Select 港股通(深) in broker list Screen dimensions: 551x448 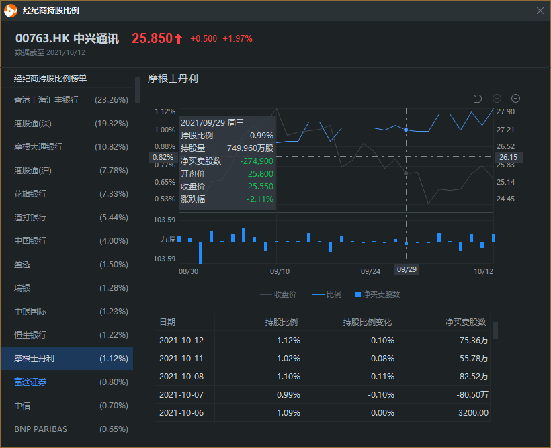[x=67, y=124]
